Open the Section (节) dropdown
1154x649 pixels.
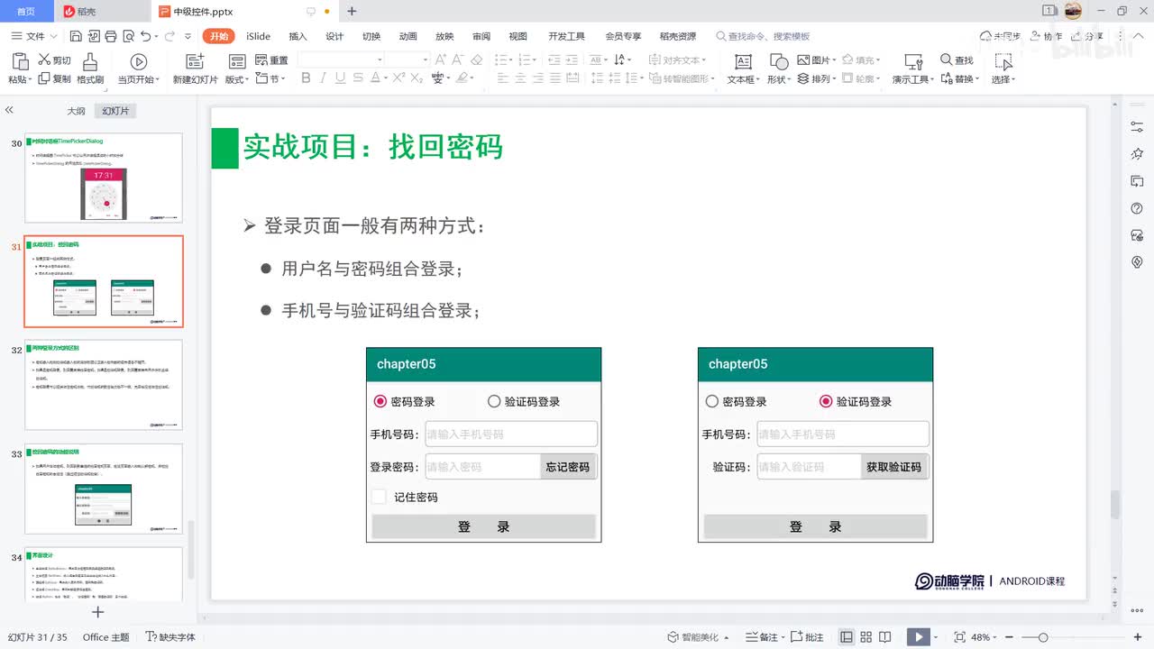[271, 79]
